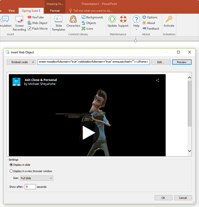The height and width of the screenshot is (207, 199).
Task: Play the Ash Close & Personal video
Action: click(89, 132)
